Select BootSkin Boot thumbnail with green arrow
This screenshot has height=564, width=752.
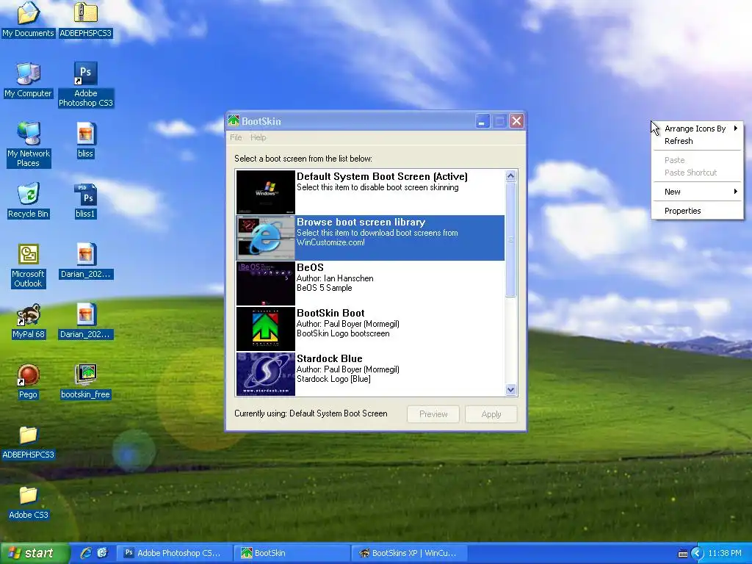pos(266,328)
